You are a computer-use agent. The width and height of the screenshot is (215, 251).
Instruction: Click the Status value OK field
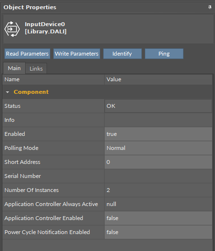click(158, 106)
